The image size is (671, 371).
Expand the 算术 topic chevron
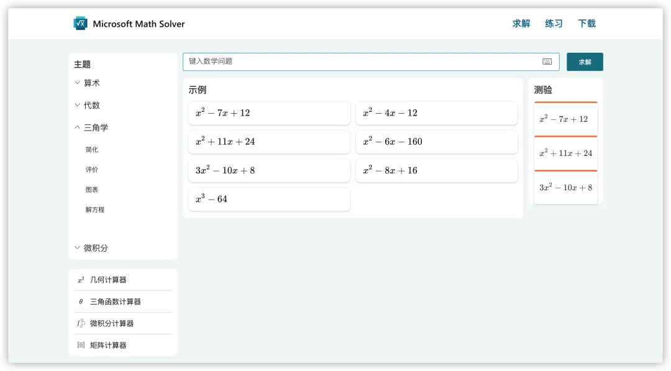click(x=77, y=83)
